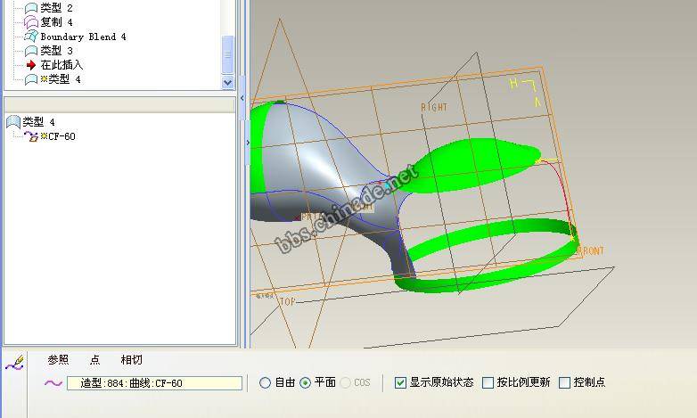Open the 相切 tangent panel tab
This screenshot has width=697, height=418.
131,360
